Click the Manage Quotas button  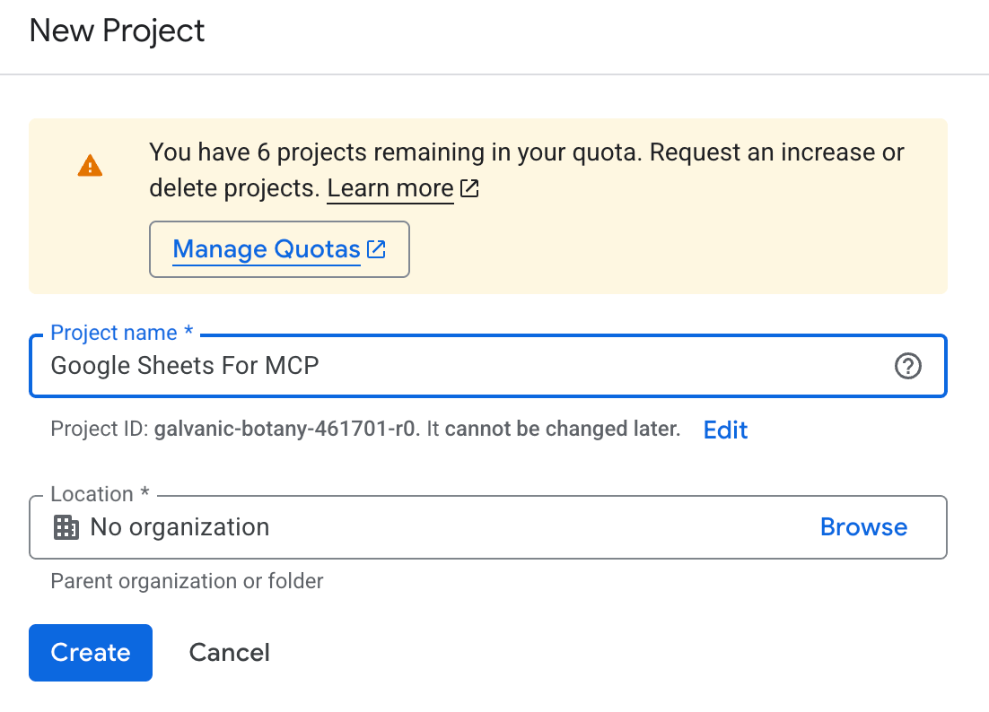pos(279,249)
